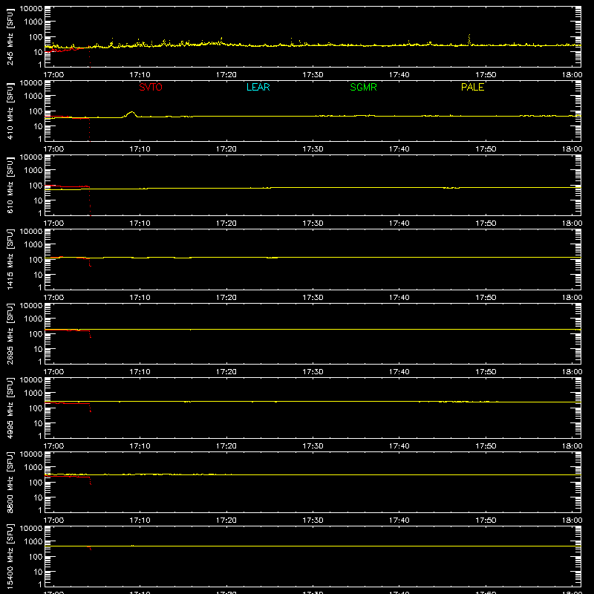Select the 610 MHz [SFU] axis title
Screen dimensions: 594x594
click(x=10, y=185)
